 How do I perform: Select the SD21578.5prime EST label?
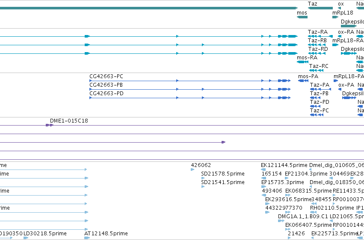(222, 174)
